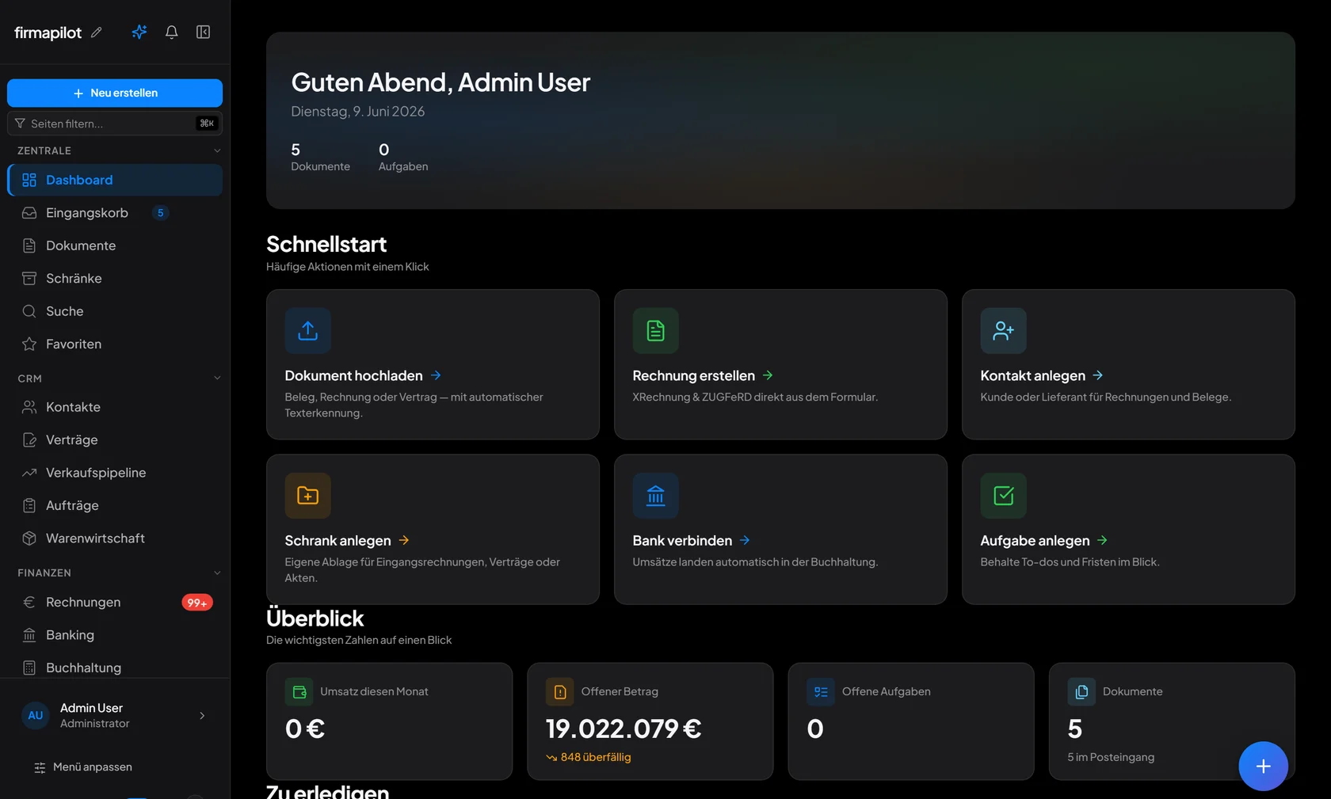Click the invoice icon on Rechnung erstellen card
Viewport: 1331px width, 799px height.
(656, 331)
